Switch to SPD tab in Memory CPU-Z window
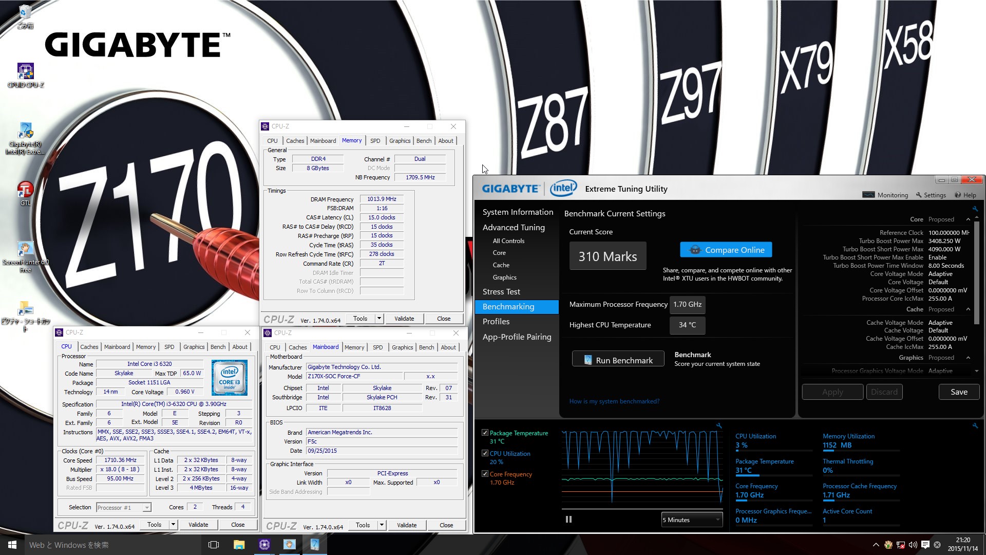986x555 pixels. tap(375, 141)
